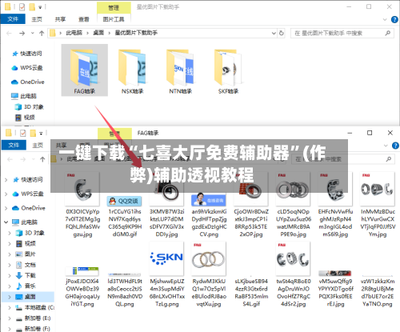Switch to 主页 tab in FAG轴承 window

point(38,146)
